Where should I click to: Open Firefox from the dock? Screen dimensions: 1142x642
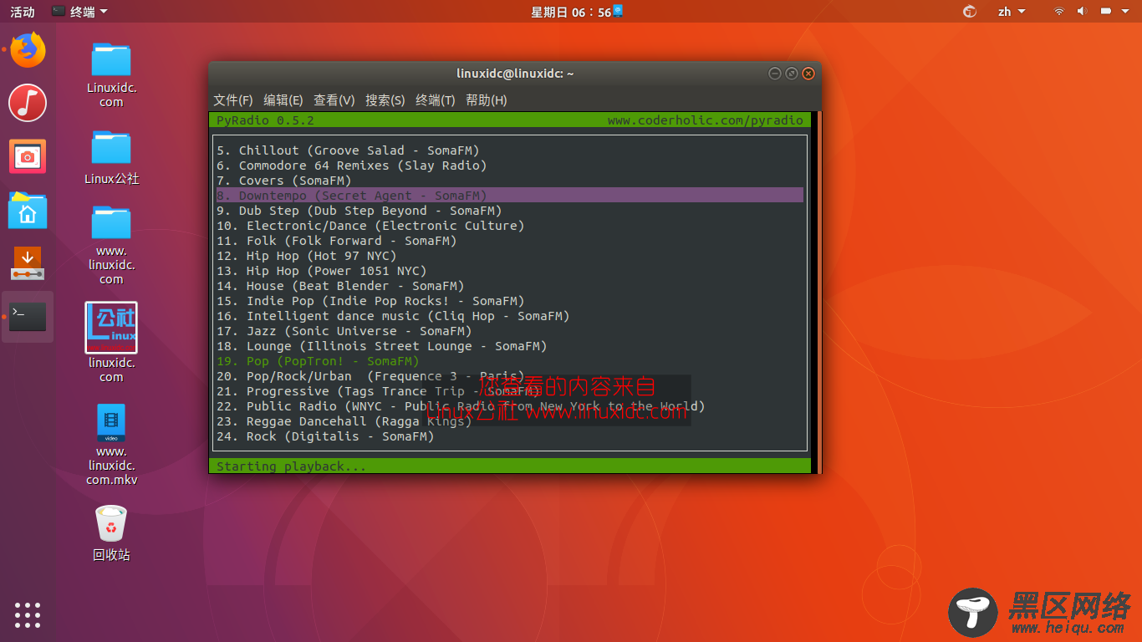tap(28, 49)
